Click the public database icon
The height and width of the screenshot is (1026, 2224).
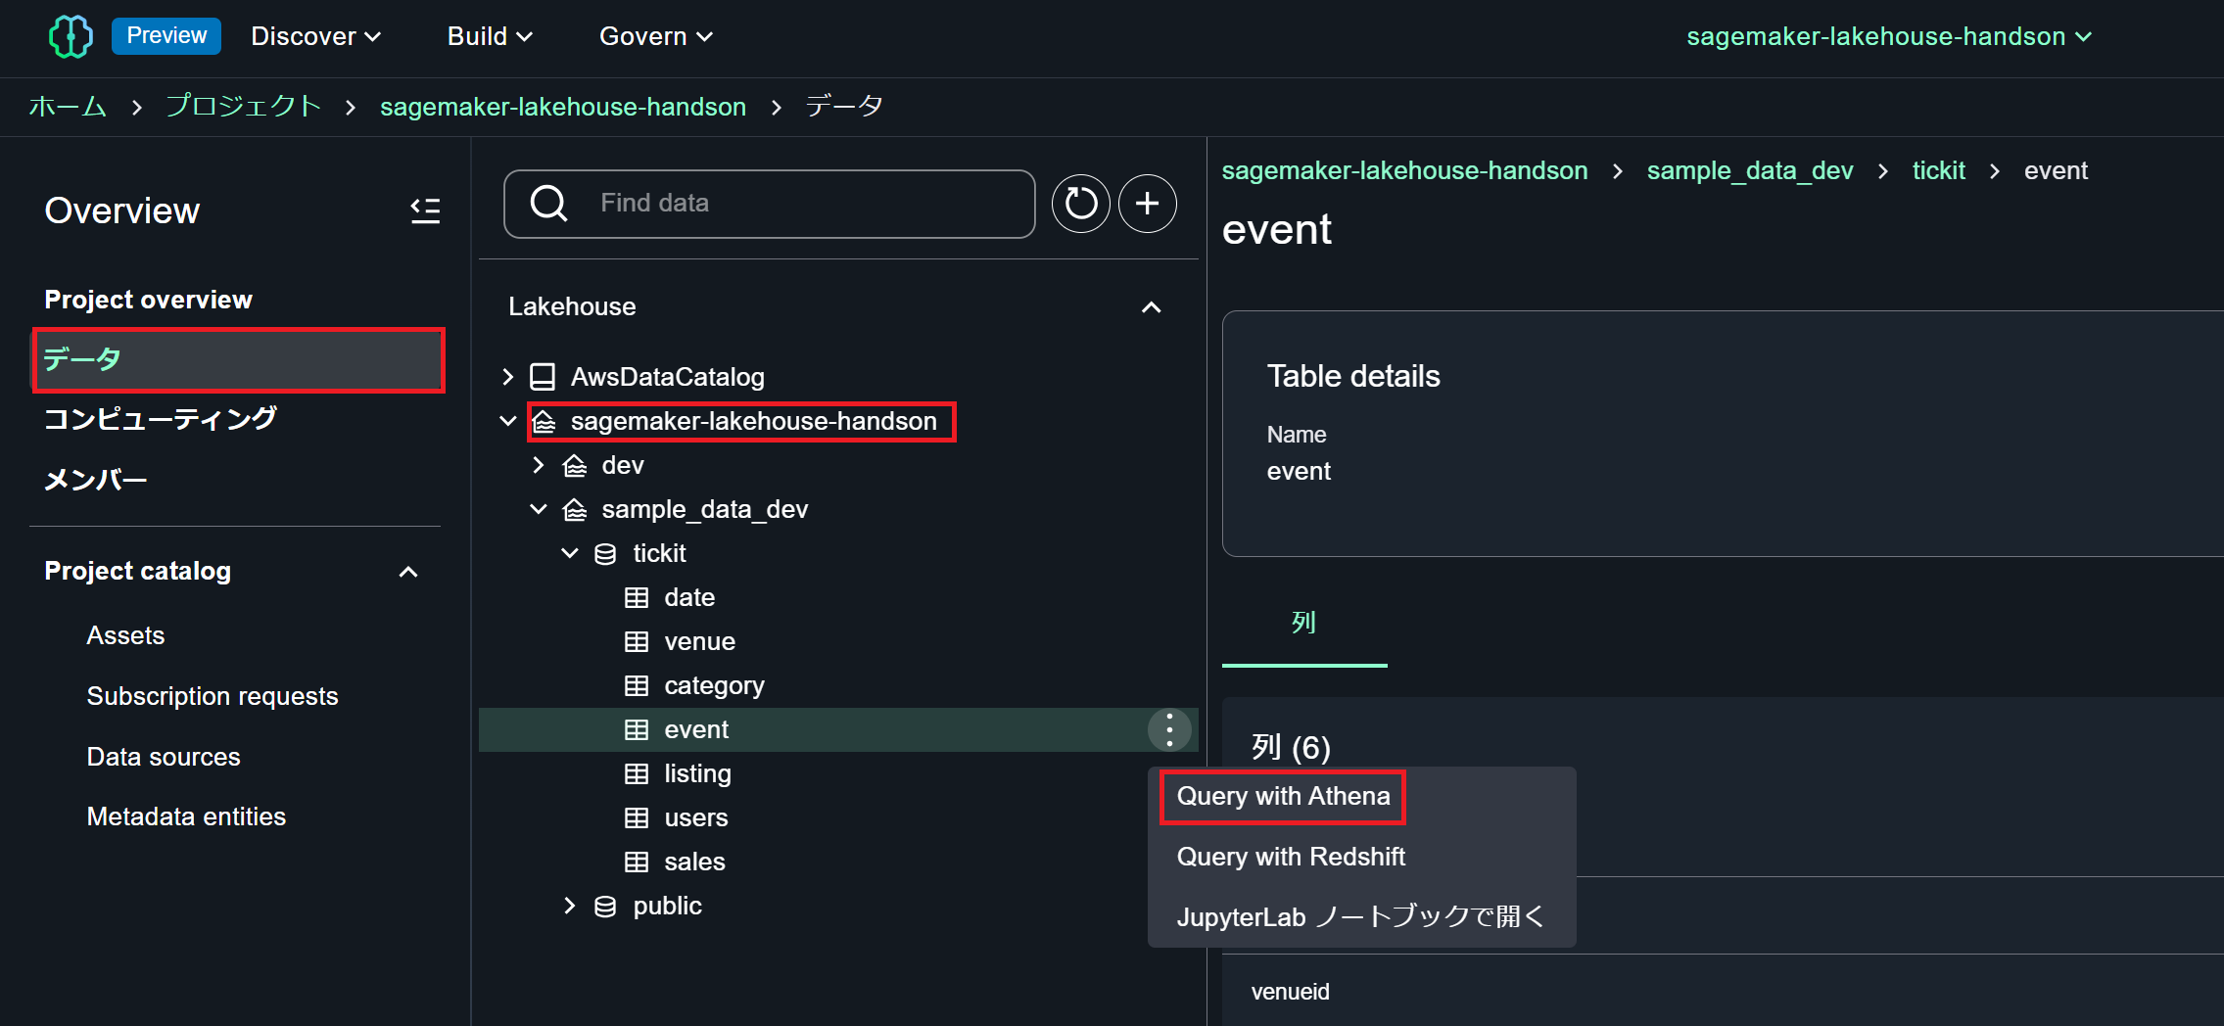605,906
